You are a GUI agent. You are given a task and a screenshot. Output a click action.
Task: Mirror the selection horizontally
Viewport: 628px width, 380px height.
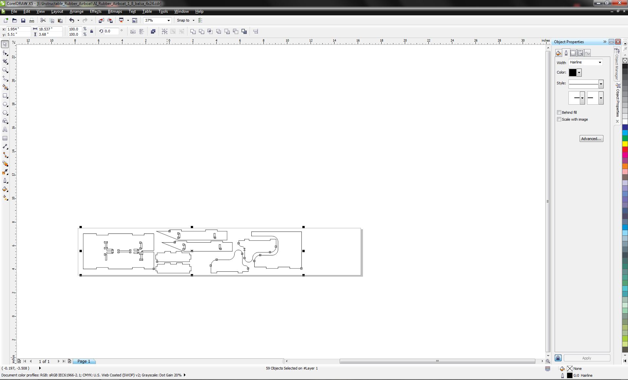pos(133,31)
